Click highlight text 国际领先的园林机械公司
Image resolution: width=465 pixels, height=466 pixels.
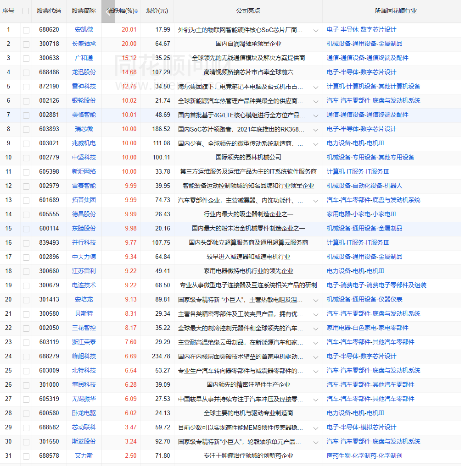click(x=248, y=158)
